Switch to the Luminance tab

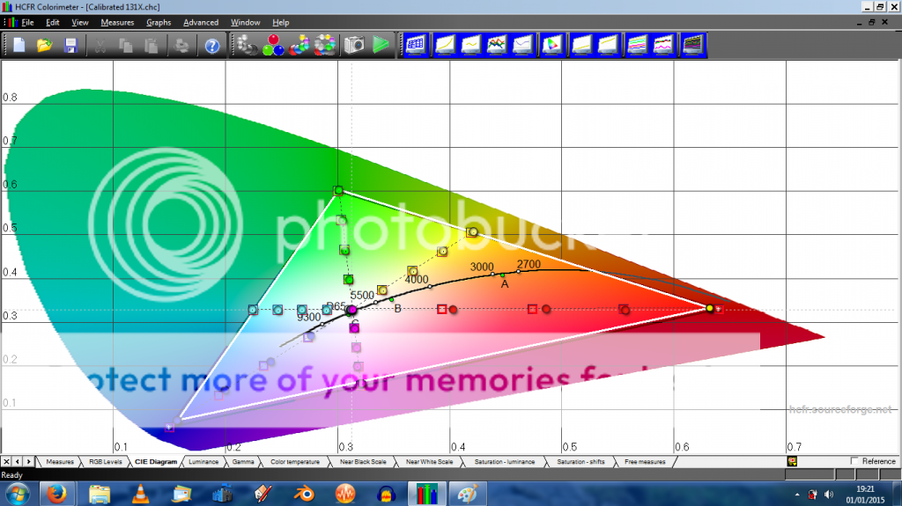coord(203,462)
